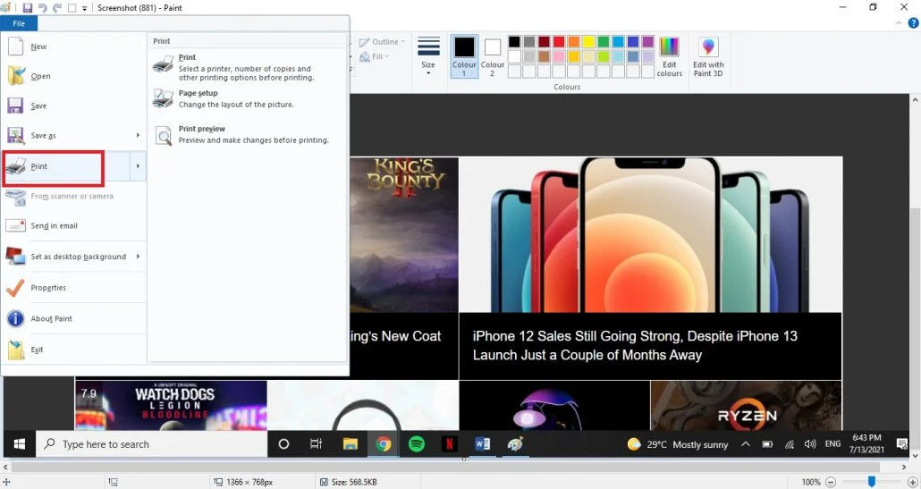Open the Size line thickness dropdown
921x489 pixels.
point(428,55)
